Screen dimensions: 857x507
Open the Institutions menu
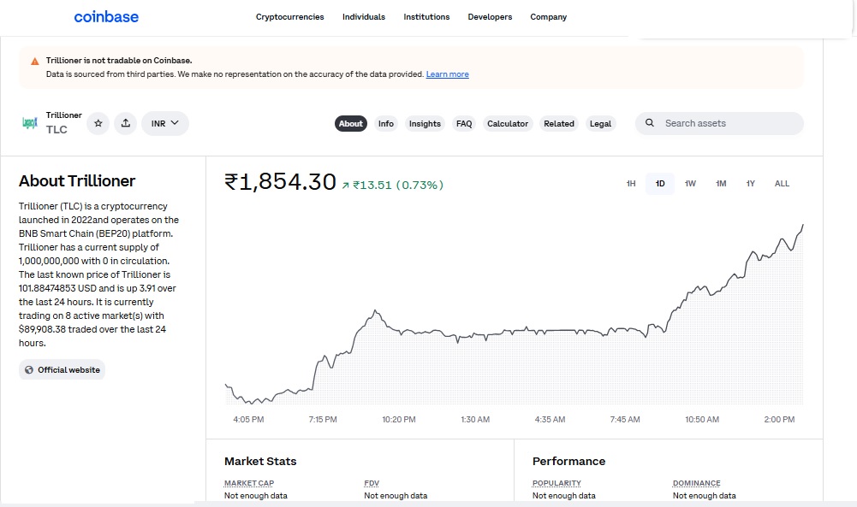[x=426, y=17]
